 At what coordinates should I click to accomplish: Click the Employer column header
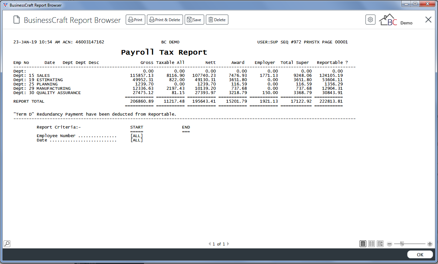[x=265, y=62]
